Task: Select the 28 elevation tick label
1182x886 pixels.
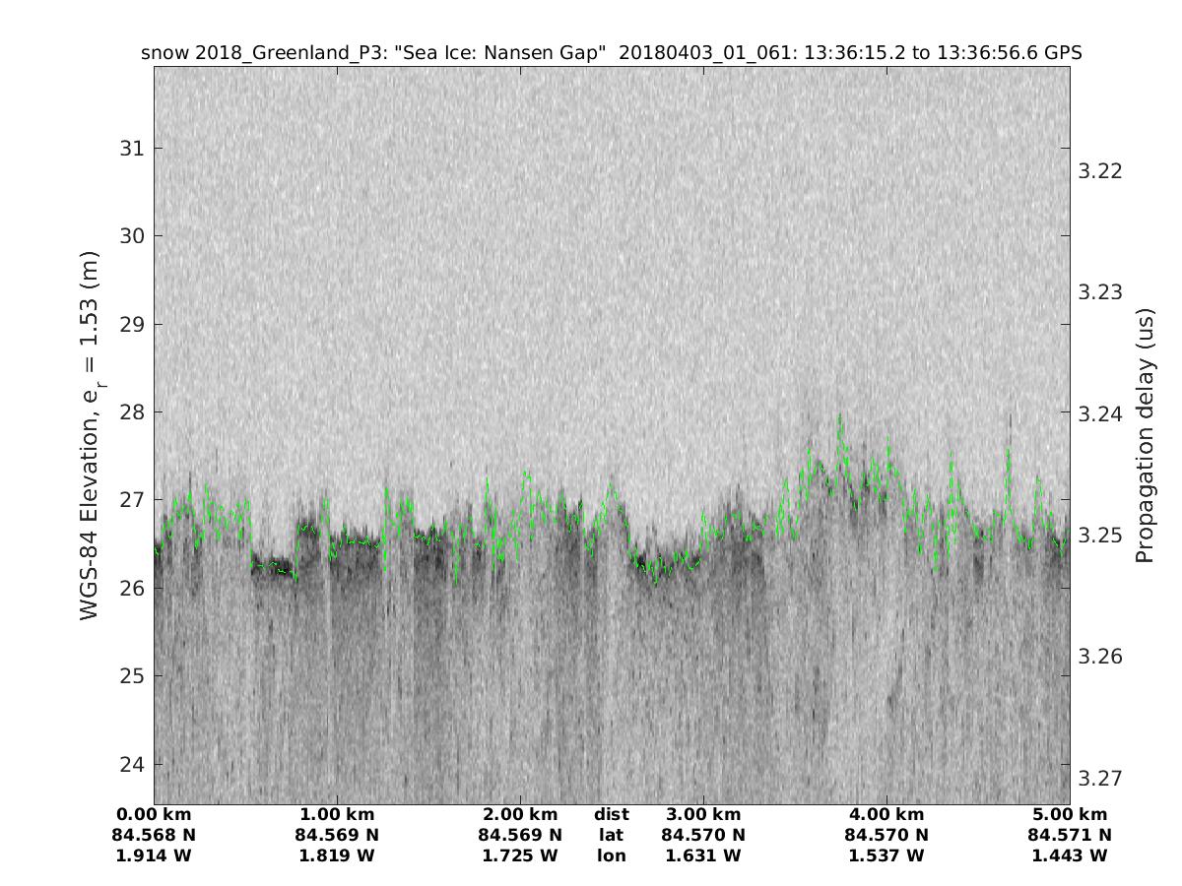Action: 130,412
